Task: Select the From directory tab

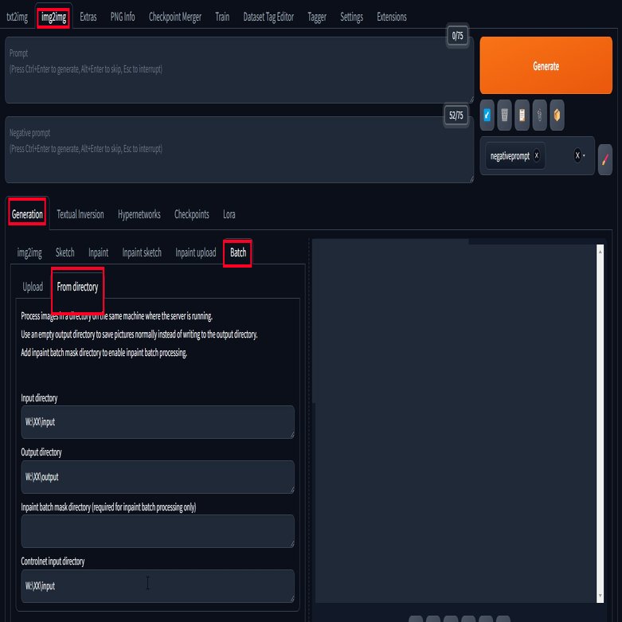Action: point(77,287)
